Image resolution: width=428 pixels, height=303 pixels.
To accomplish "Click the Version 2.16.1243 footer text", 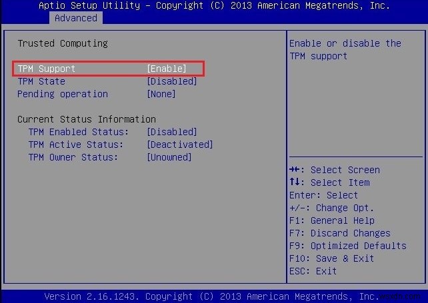I will 213,296.
